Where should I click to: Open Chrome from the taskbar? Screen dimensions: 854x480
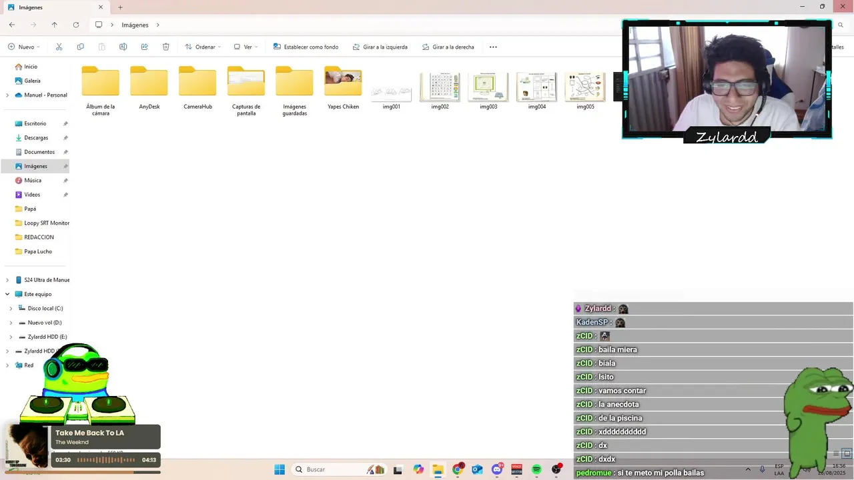[458, 469]
